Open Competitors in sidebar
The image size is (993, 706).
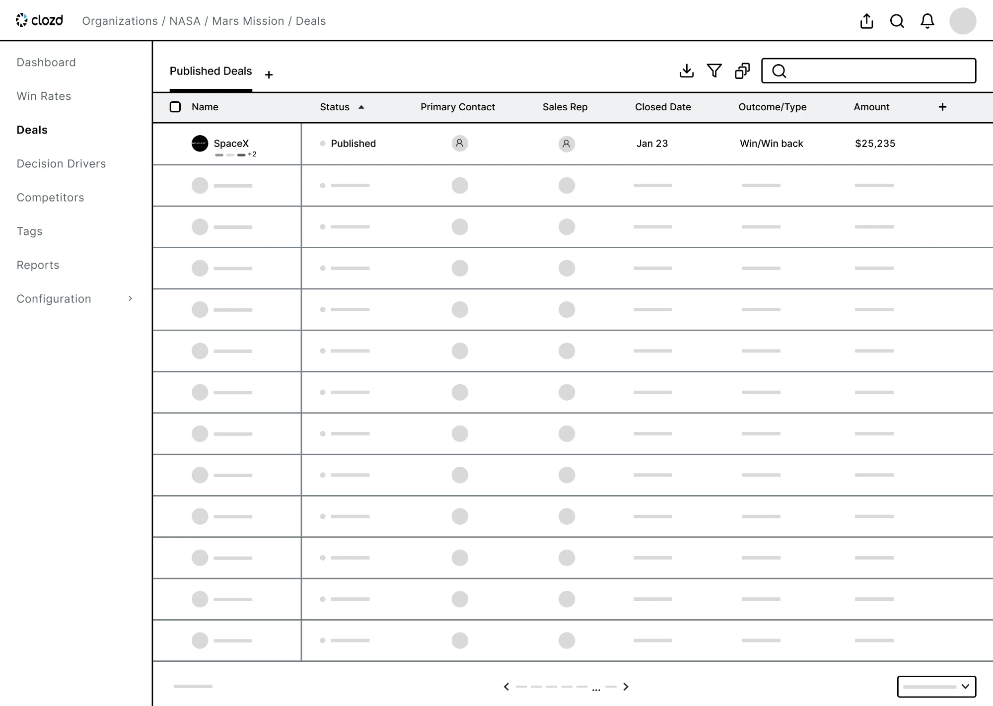click(x=50, y=197)
